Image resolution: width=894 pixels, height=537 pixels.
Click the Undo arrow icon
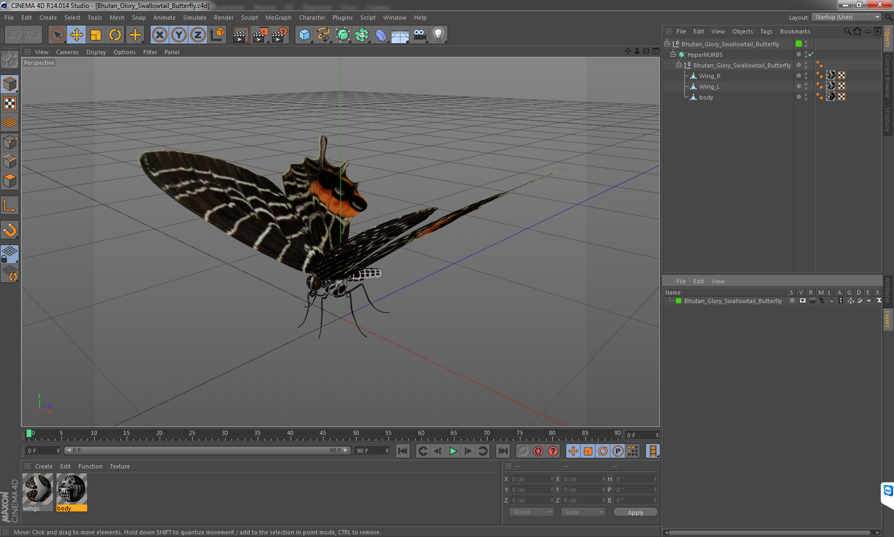[x=14, y=35]
